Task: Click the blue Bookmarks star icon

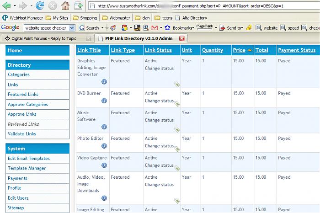Action: (167, 28)
